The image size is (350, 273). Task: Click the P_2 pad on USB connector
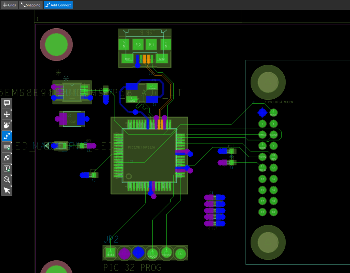(138, 45)
